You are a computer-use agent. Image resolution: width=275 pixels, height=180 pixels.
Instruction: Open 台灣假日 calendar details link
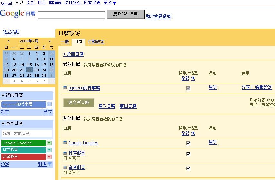point(77,167)
